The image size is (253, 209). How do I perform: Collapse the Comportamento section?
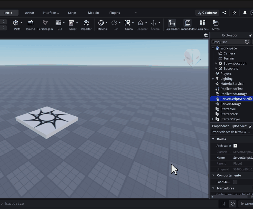pyautogui.click(x=213, y=175)
